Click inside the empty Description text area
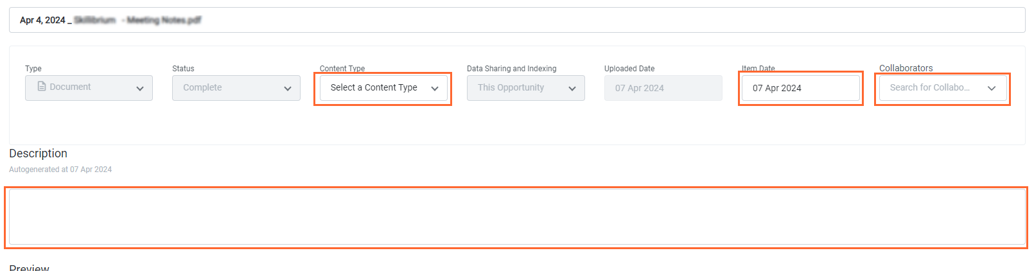 click(517, 217)
